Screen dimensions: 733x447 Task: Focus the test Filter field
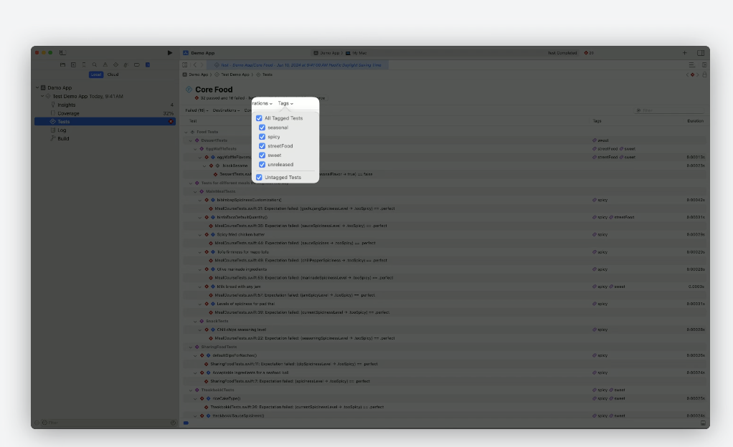669,111
